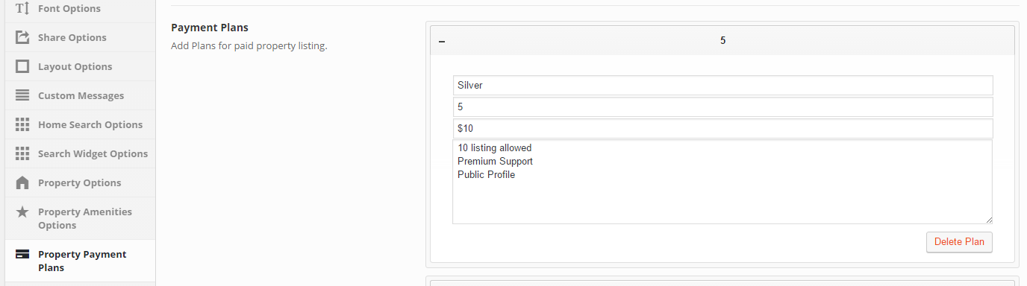
Task: Click the Property Payment Plans card icon
Action: [22, 255]
